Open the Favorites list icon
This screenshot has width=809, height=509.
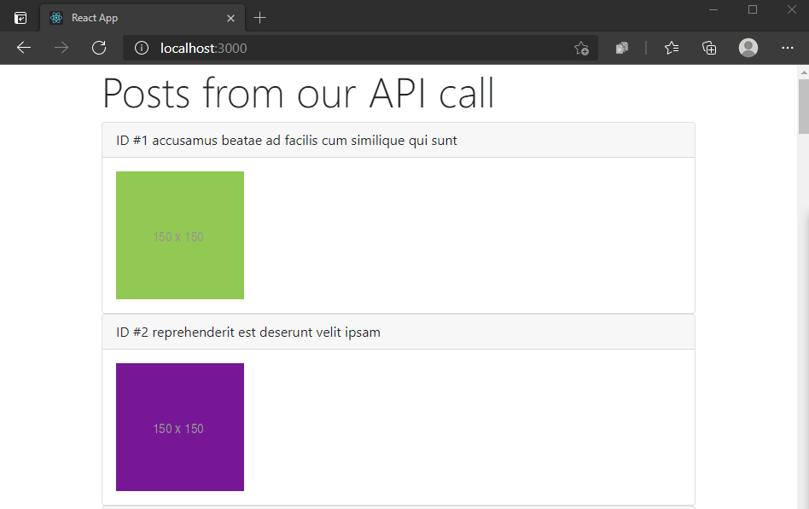tap(672, 48)
